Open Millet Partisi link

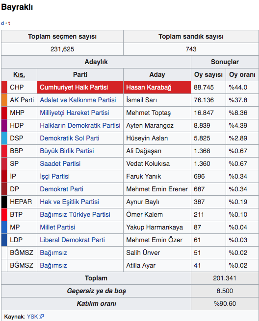pyautogui.click(x=57, y=227)
